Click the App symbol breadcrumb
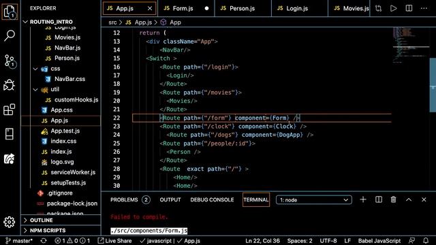This screenshot has width=436, height=245. [175, 22]
